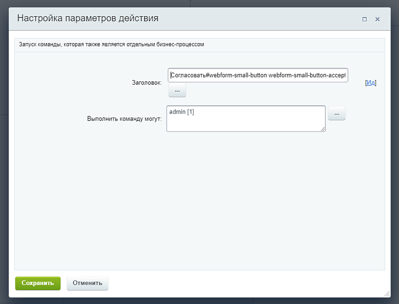This screenshot has height=304, width=399.
Task: Click the Настройка параметров действия title bar
Action: pos(152,19)
